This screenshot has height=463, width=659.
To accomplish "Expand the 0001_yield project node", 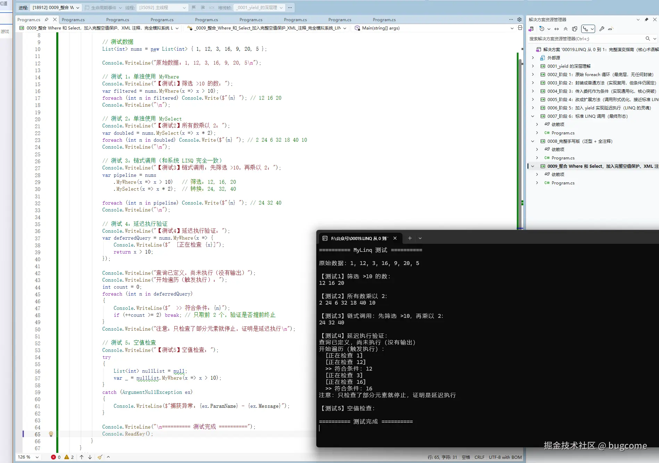I will pyautogui.click(x=533, y=66).
